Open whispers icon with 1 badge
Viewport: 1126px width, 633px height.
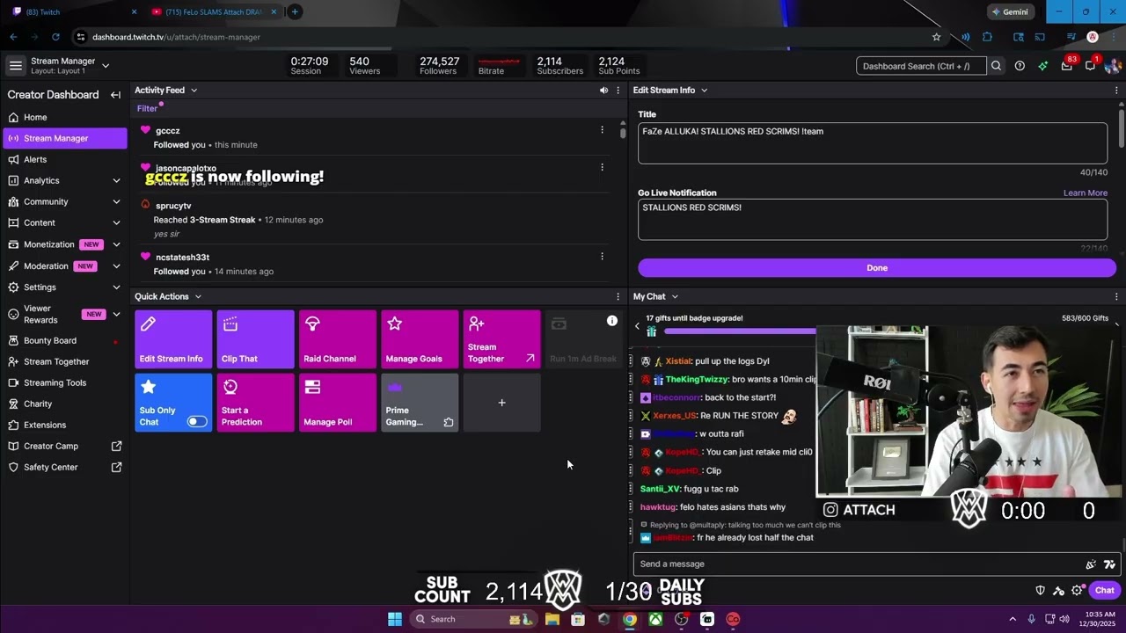click(x=1091, y=66)
